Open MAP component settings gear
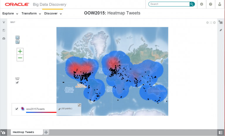The height and width of the screenshot is (136, 225). click(207, 22)
